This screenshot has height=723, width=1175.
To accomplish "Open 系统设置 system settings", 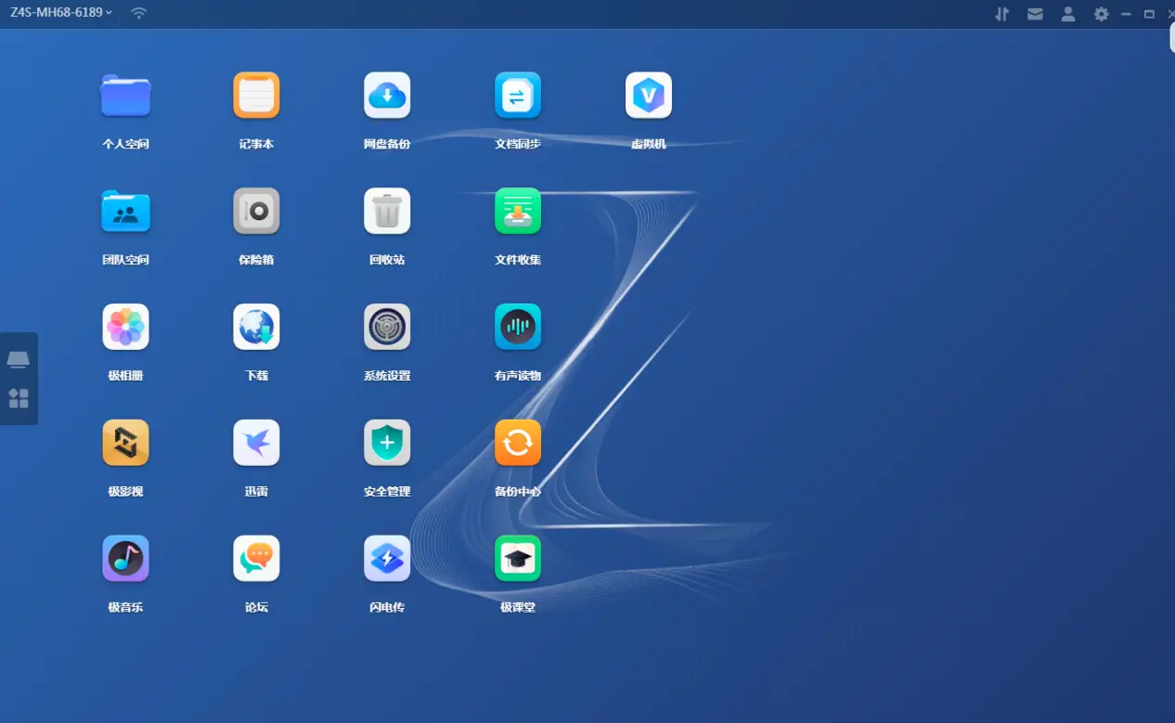I will [x=387, y=328].
